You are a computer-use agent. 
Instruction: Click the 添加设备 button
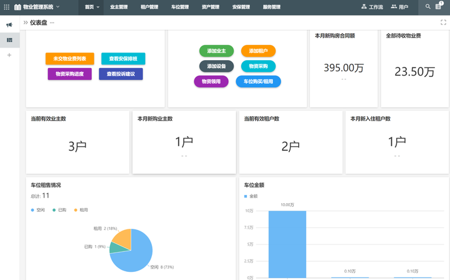[x=216, y=66]
